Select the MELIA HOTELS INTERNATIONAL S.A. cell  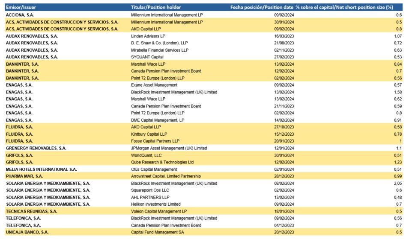coord(41,169)
